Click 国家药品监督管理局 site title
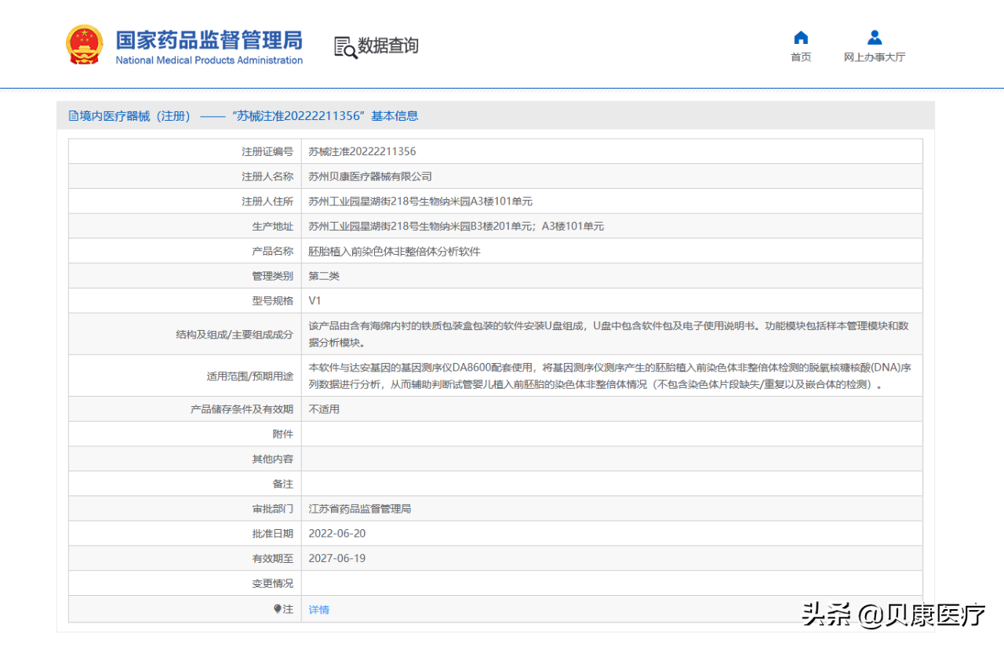The image size is (1004, 646). pos(209,39)
